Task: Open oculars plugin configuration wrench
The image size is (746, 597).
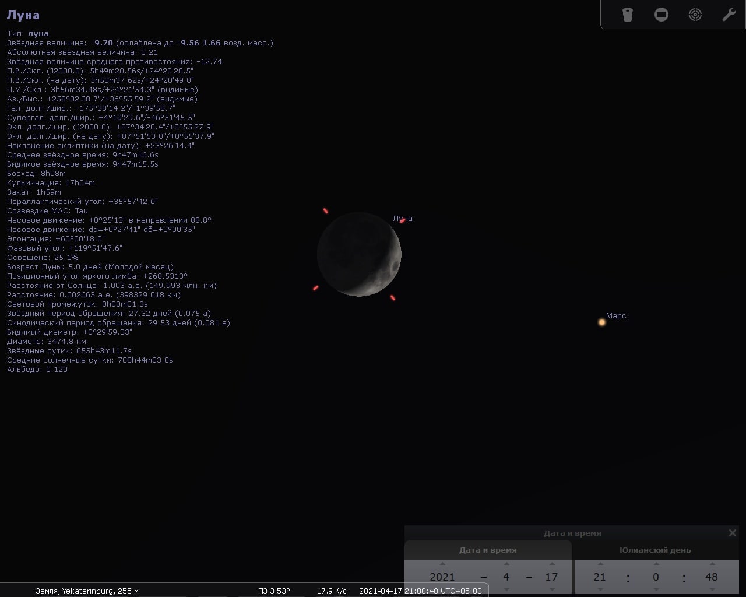Action: tap(729, 15)
